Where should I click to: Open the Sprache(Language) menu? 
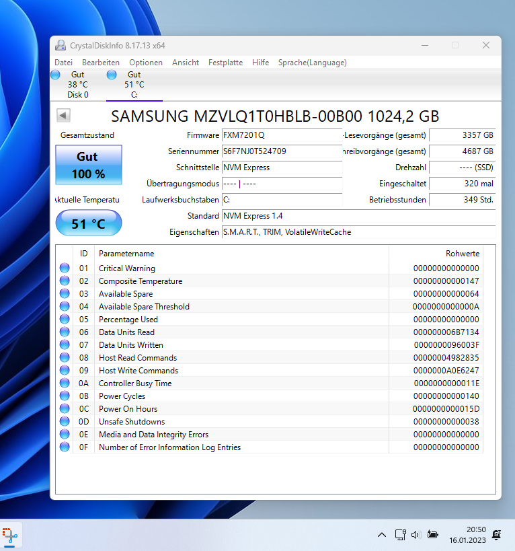313,62
